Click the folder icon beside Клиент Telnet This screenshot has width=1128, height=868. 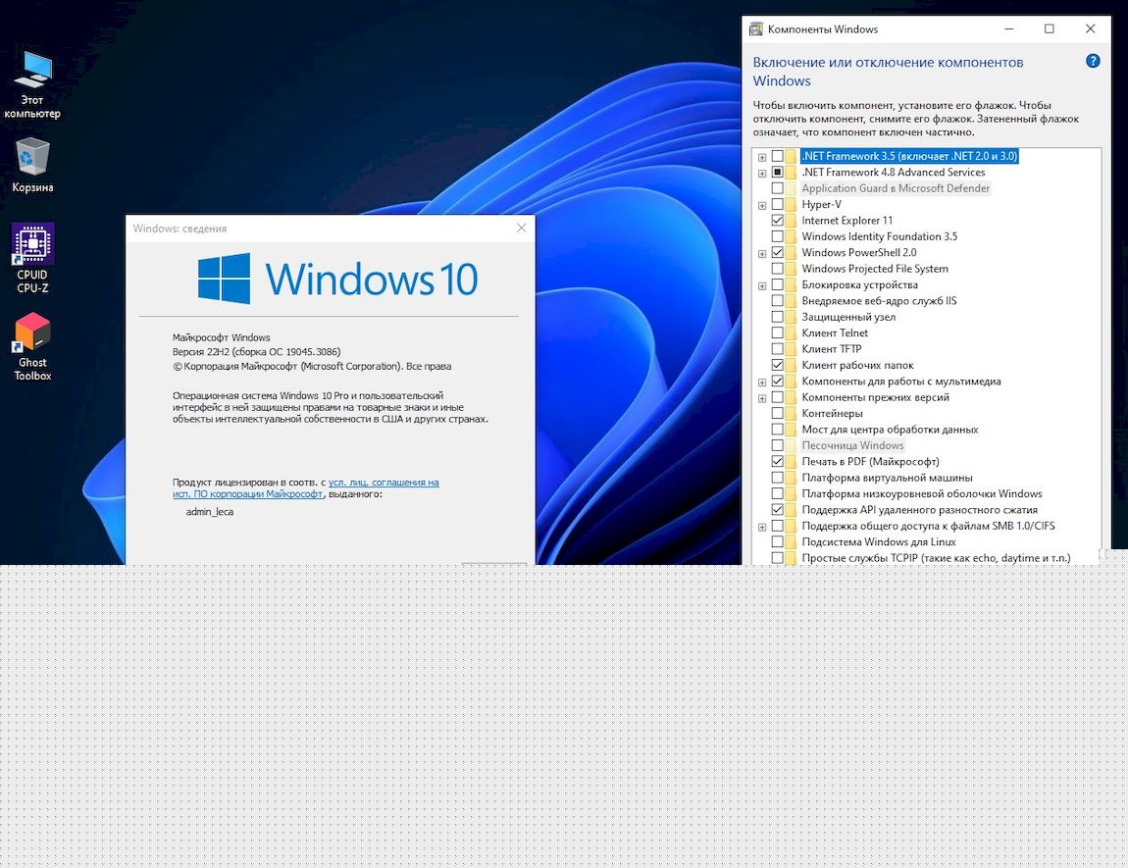(792, 332)
